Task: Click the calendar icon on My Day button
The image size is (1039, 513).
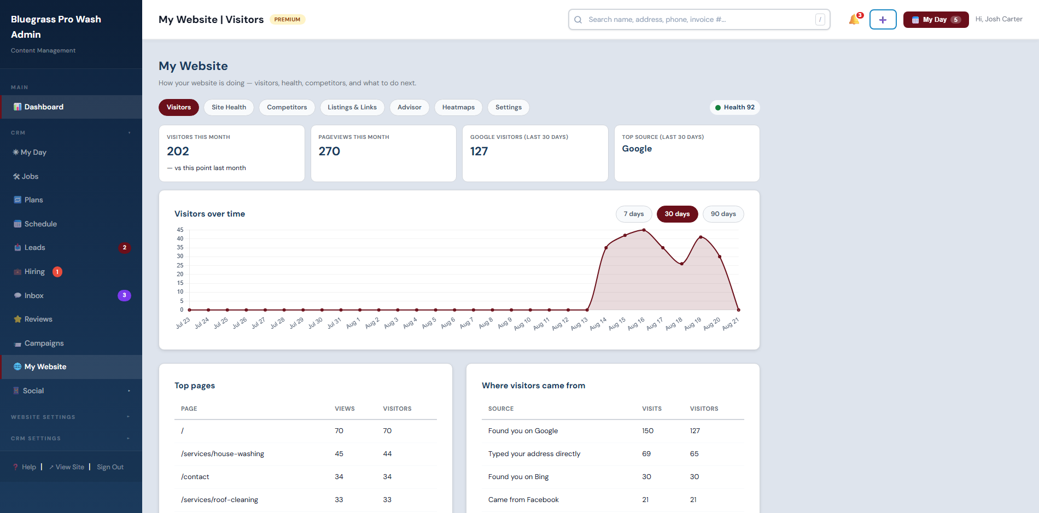Action: click(x=915, y=20)
